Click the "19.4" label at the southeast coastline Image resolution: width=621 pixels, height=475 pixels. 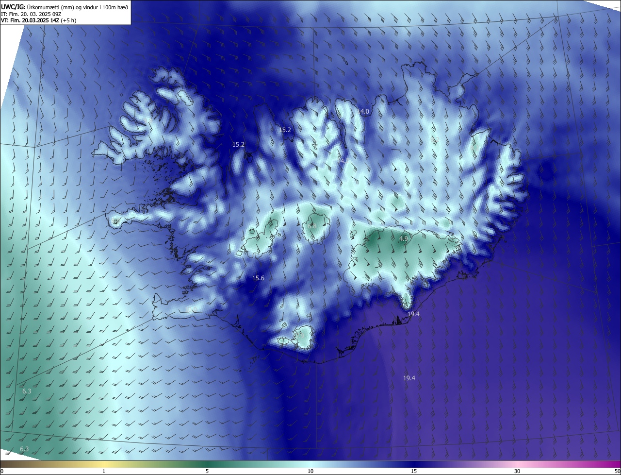[413, 314]
